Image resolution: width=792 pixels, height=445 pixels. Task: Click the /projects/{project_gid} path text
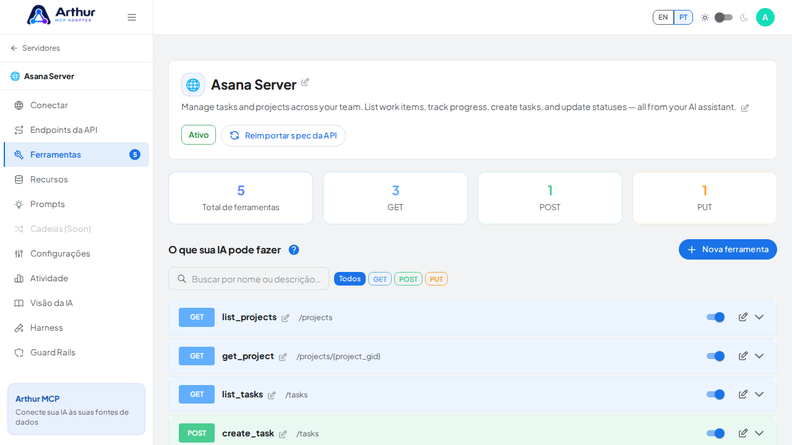coord(338,357)
